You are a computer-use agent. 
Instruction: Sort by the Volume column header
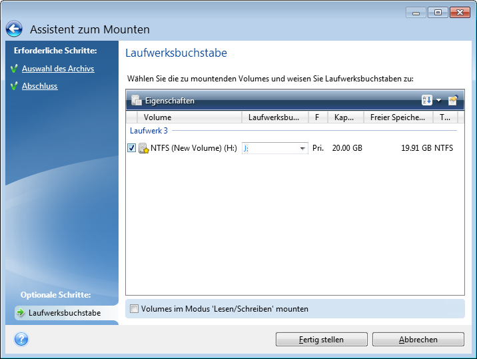point(189,117)
